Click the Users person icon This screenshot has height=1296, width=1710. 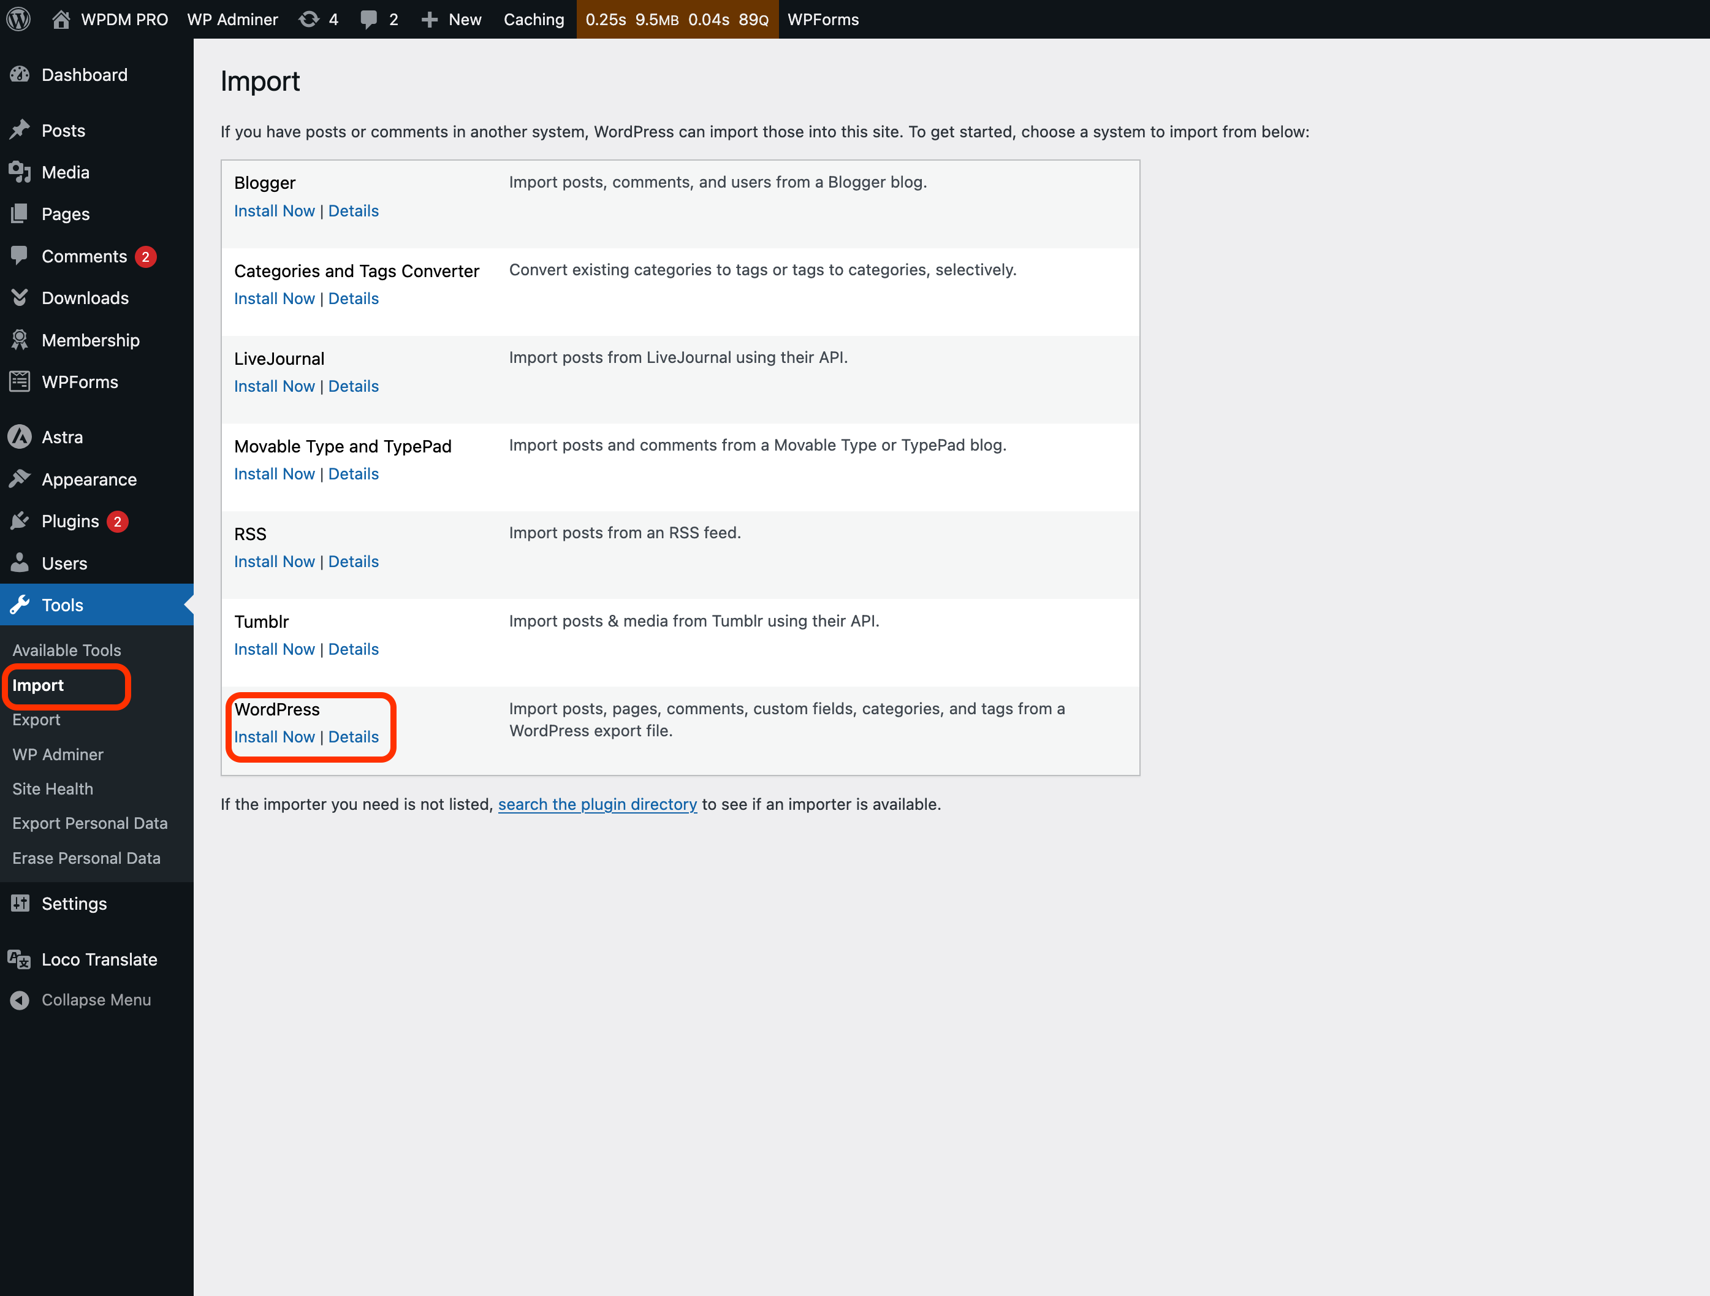(x=20, y=563)
